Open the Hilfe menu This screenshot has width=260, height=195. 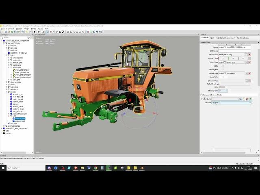click(x=47, y=29)
